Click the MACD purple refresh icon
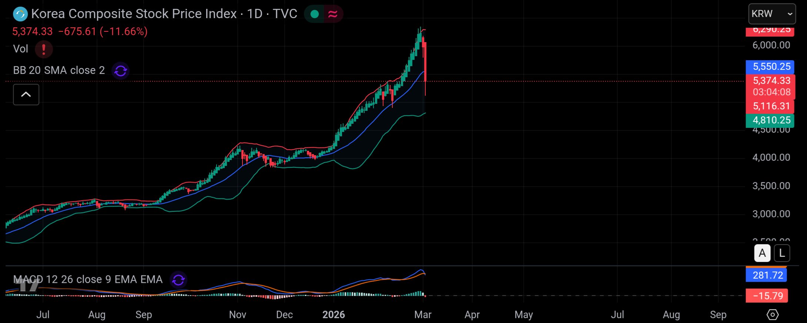This screenshot has width=807, height=323. pyautogui.click(x=178, y=279)
